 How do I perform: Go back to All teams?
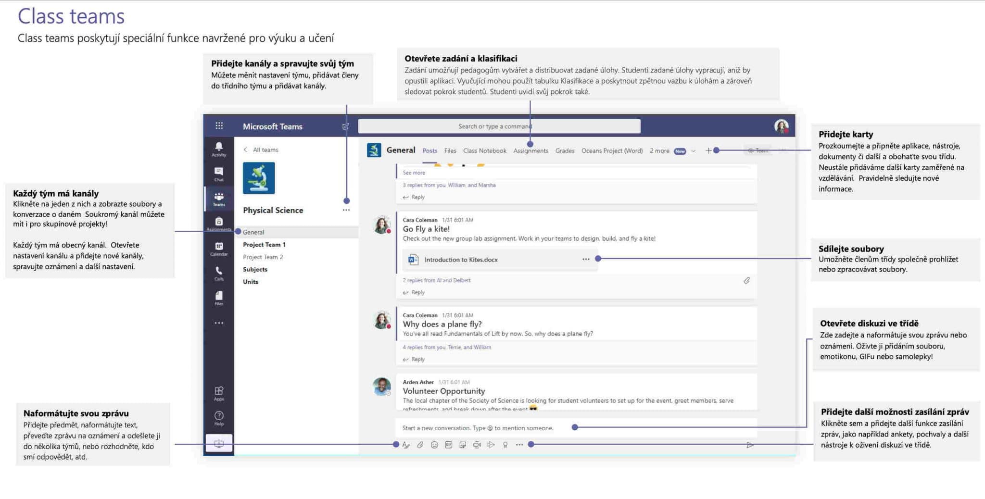point(261,150)
